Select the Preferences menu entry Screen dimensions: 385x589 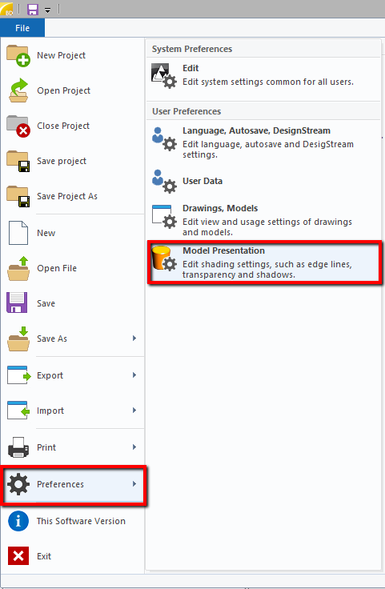coord(74,484)
